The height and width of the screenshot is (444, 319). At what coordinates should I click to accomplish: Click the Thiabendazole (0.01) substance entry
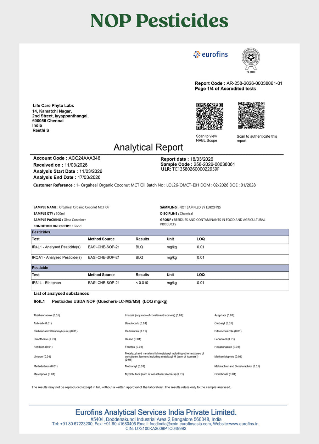click(x=47, y=315)
